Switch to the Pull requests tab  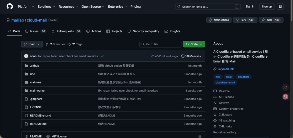(66, 31)
